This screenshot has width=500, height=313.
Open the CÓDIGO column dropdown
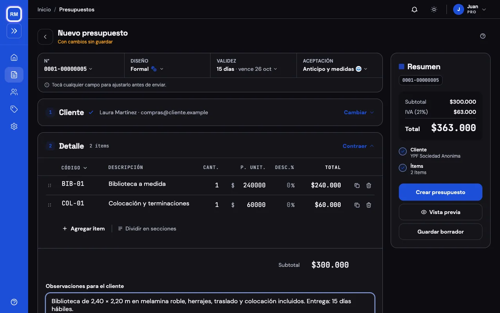[74, 167]
